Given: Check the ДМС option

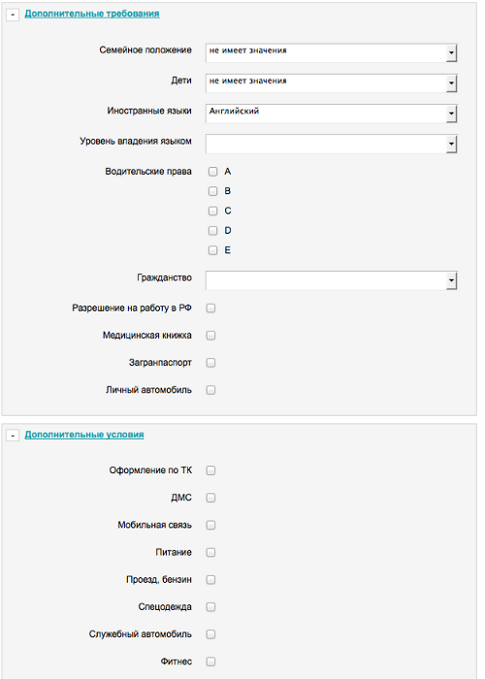Looking at the screenshot, I should coord(210,498).
